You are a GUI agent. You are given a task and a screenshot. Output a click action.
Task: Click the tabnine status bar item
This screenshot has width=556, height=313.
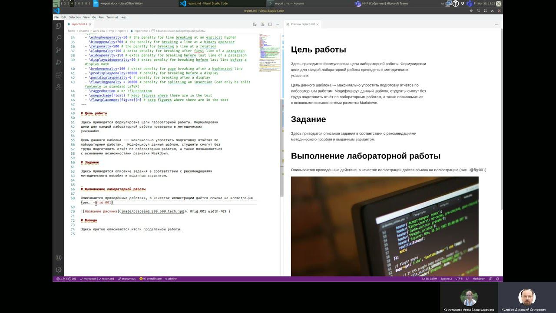(171, 279)
